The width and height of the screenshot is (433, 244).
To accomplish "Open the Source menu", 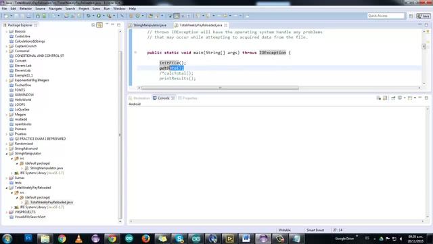I will click(41, 9).
